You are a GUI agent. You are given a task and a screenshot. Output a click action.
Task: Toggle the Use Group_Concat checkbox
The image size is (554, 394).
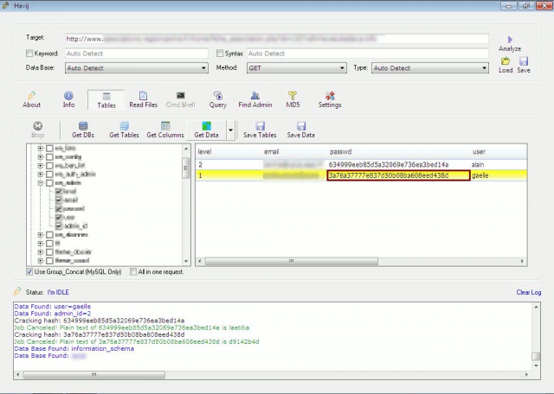[30, 271]
